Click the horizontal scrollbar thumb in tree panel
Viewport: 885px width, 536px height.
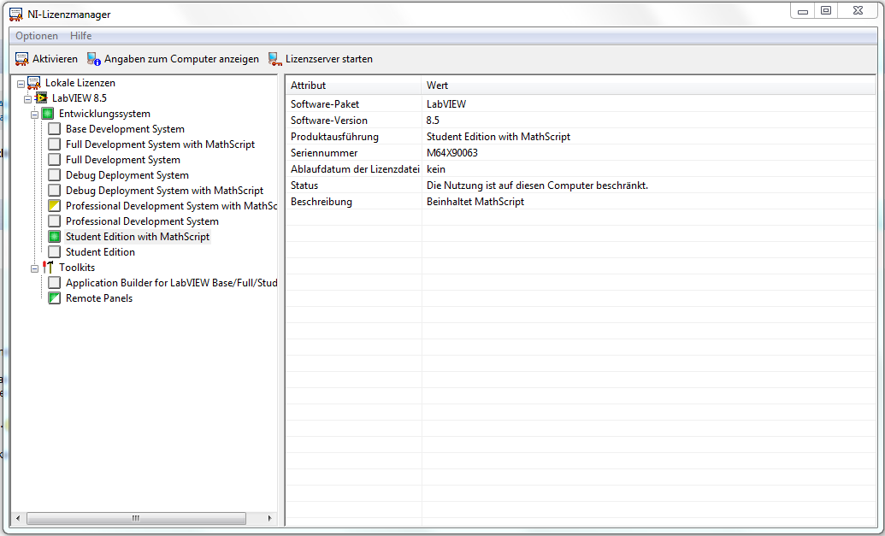point(136,518)
